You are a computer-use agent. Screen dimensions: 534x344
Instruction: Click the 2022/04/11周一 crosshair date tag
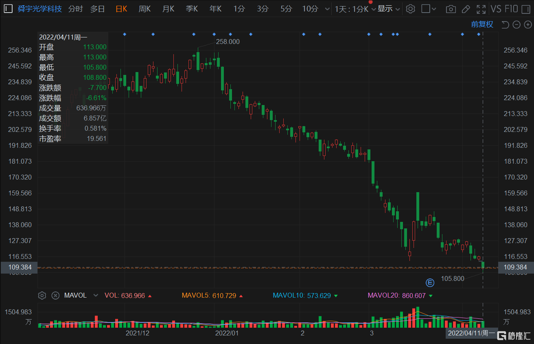(471, 333)
